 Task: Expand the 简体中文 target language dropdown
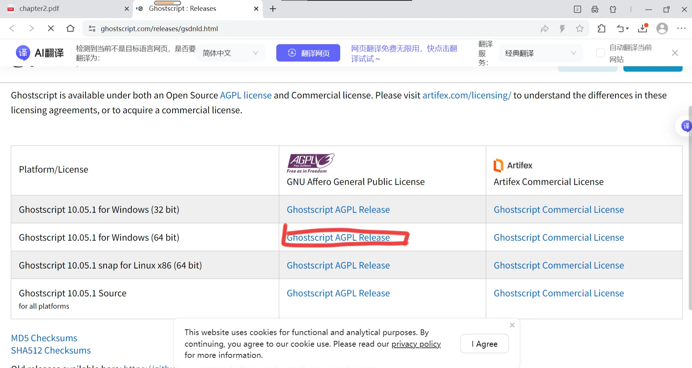(x=231, y=53)
